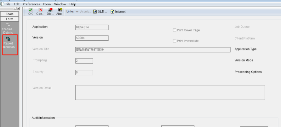Click the Display Errors toolbar icon
This screenshot has width=281, height=127.
tap(50, 10)
